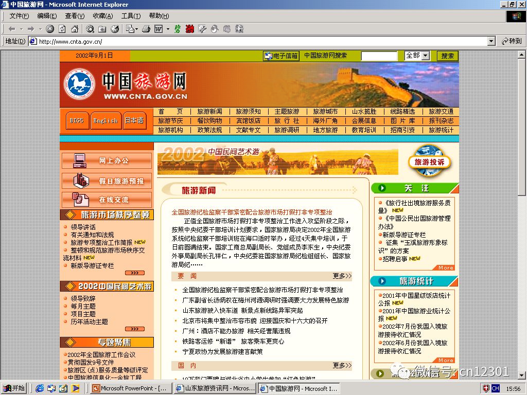The image size is (527, 395).
Task: Open the Forward button history dropdown
Action: (40, 29)
